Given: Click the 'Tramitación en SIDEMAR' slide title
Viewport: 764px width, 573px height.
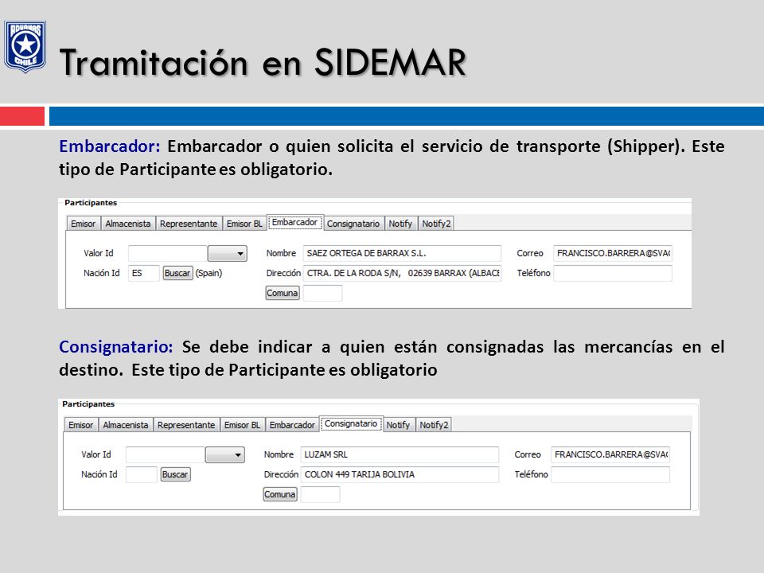Looking at the screenshot, I should point(263,62).
